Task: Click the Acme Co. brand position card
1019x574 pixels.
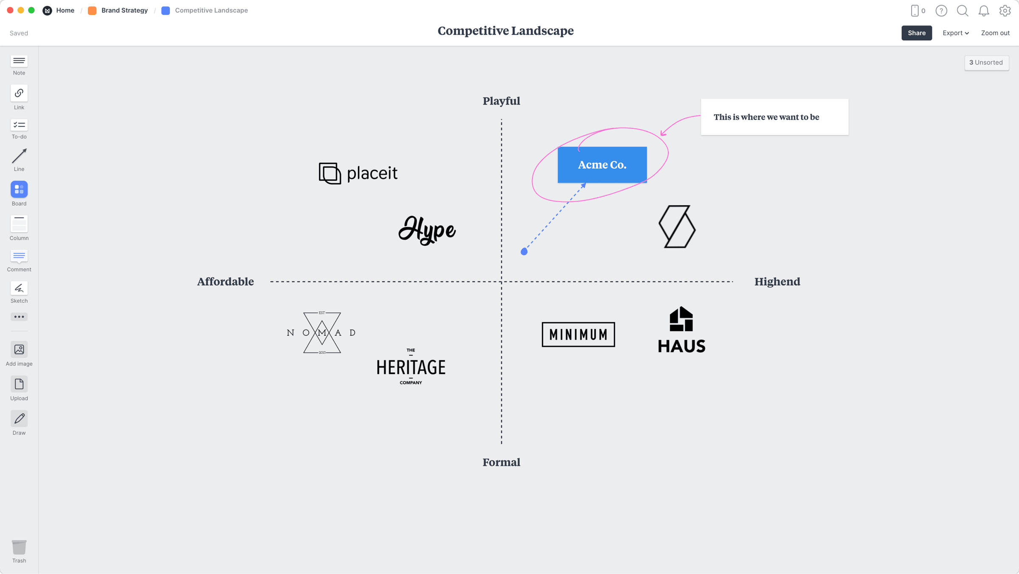Action: (x=602, y=164)
